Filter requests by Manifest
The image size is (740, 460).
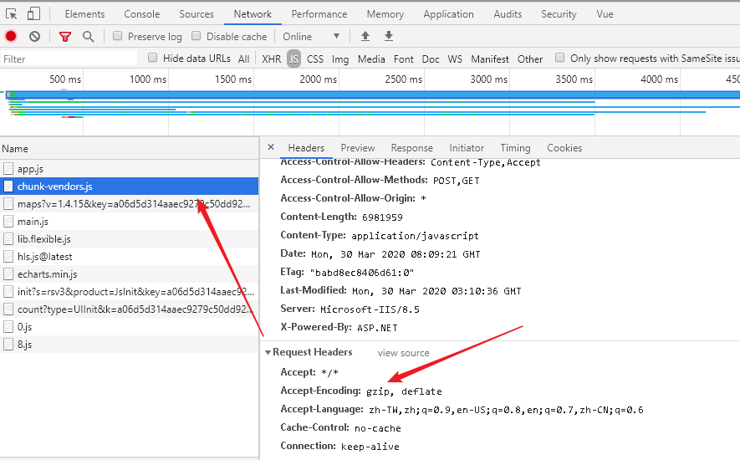pos(490,59)
